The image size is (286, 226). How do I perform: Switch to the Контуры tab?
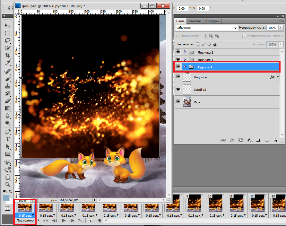212,21
